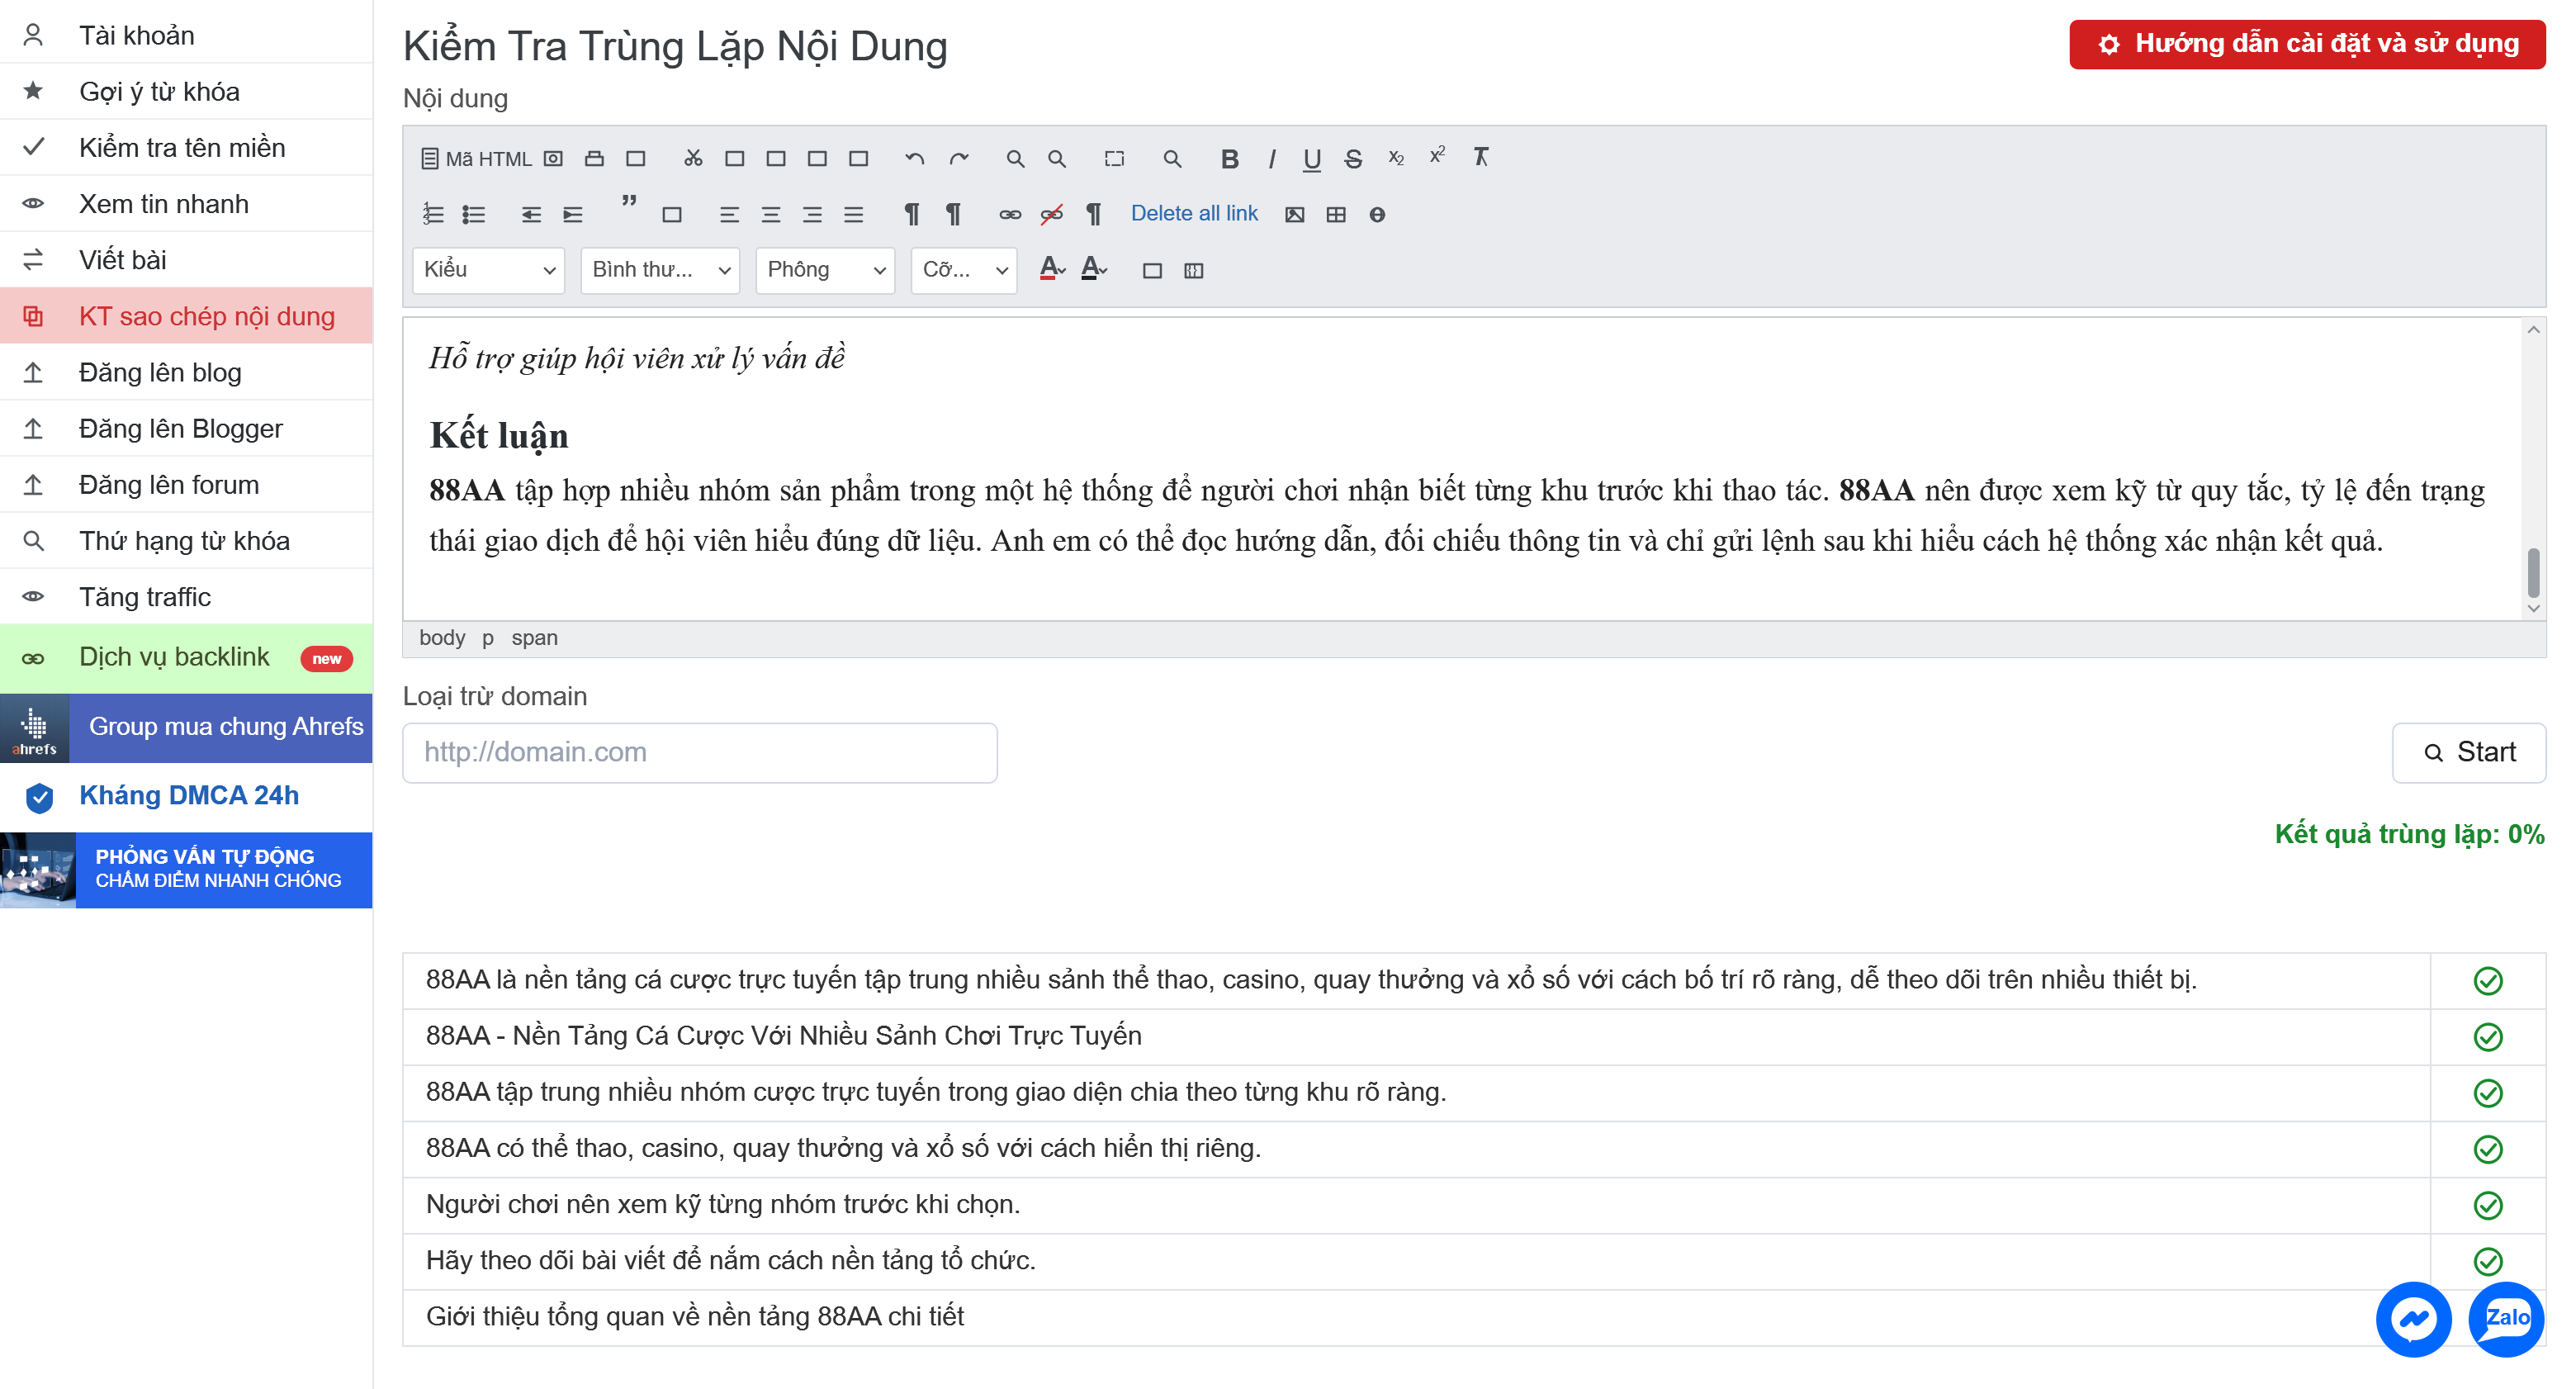The image size is (2576, 1389).
Task: Open the red text color picker
Action: [x=1052, y=269]
